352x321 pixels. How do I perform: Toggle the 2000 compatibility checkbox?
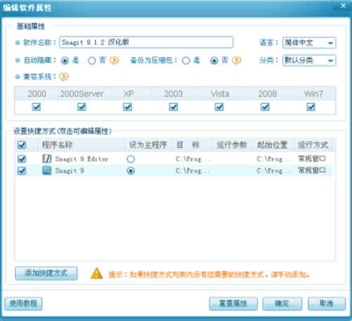37,107
